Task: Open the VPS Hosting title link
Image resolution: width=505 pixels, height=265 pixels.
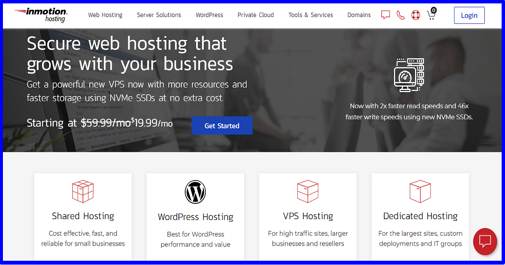Action: [x=308, y=216]
